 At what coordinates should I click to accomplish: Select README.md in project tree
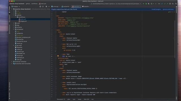tap(21, 54)
